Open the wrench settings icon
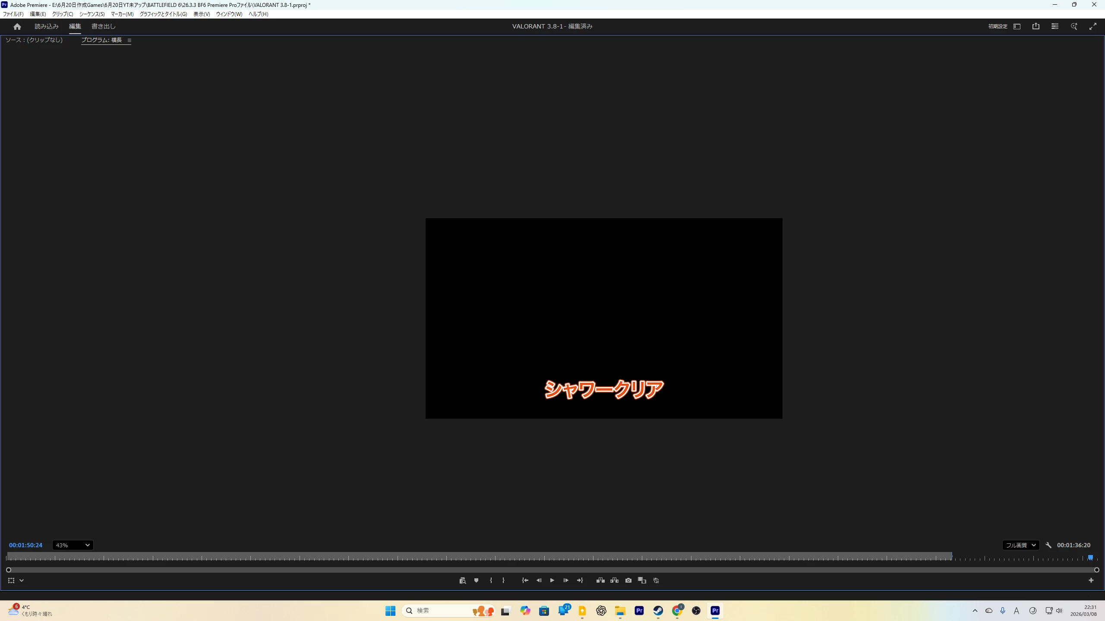Image resolution: width=1105 pixels, height=621 pixels. 1048,545
